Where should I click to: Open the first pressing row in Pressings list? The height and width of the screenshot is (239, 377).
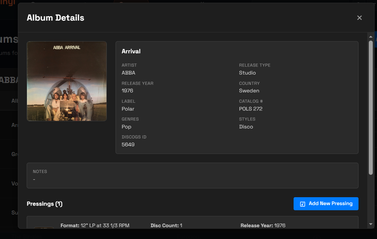pyautogui.click(x=192, y=226)
